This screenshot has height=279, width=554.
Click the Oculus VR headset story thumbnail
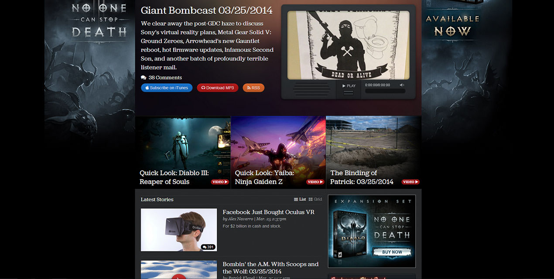pos(179,230)
